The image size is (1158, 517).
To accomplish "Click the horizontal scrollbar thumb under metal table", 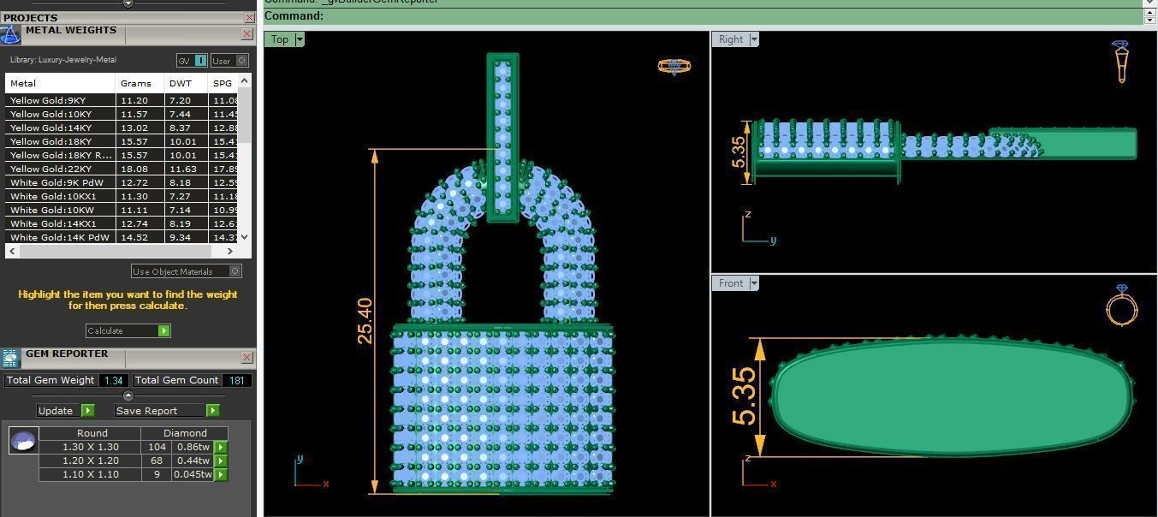I will [115, 251].
